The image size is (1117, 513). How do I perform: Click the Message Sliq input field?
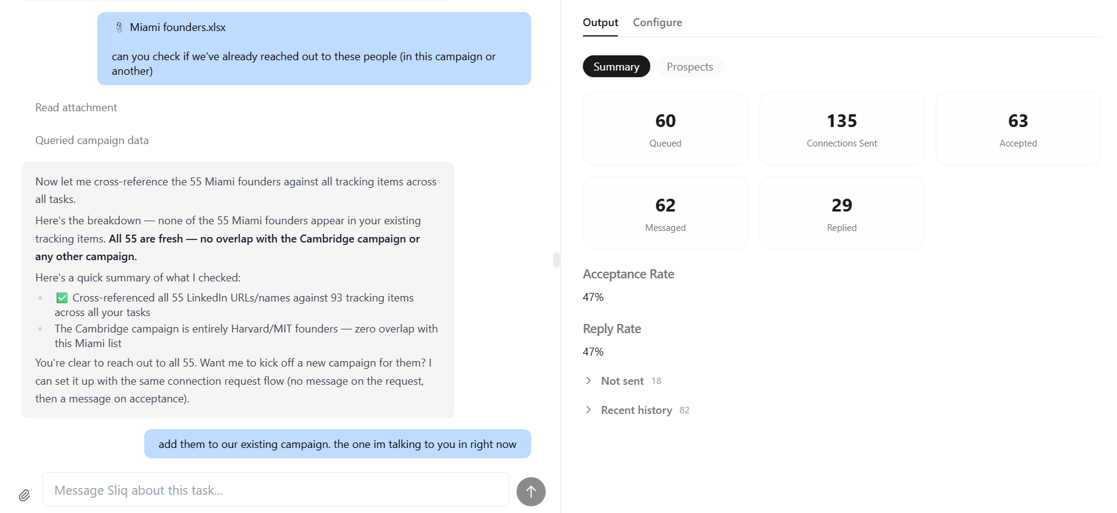click(276, 490)
